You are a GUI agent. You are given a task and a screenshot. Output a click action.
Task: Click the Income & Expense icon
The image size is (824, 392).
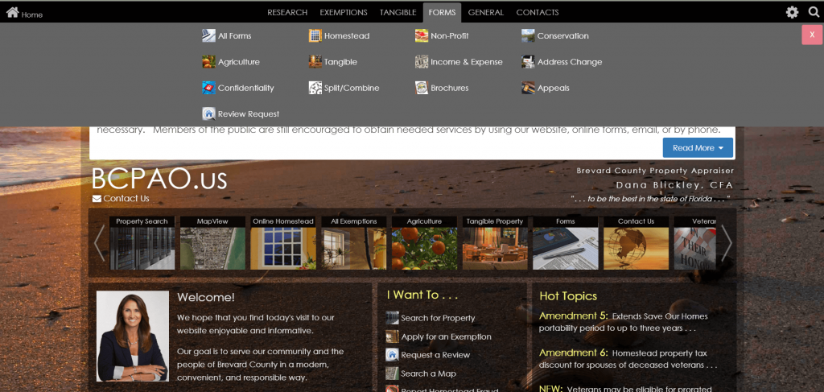pos(422,62)
